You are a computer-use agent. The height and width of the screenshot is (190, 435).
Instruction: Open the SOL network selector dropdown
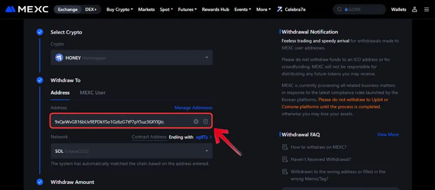[x=131, y=151]
